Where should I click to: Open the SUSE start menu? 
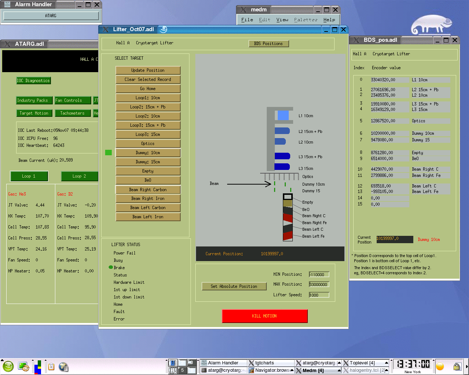(x=8, y=367)
